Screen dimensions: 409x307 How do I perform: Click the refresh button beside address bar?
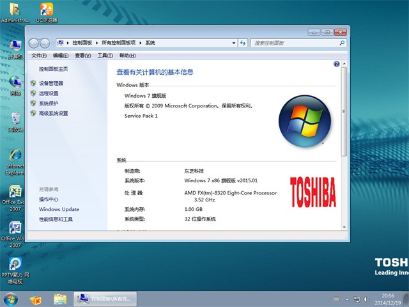(x=243, y=43)
